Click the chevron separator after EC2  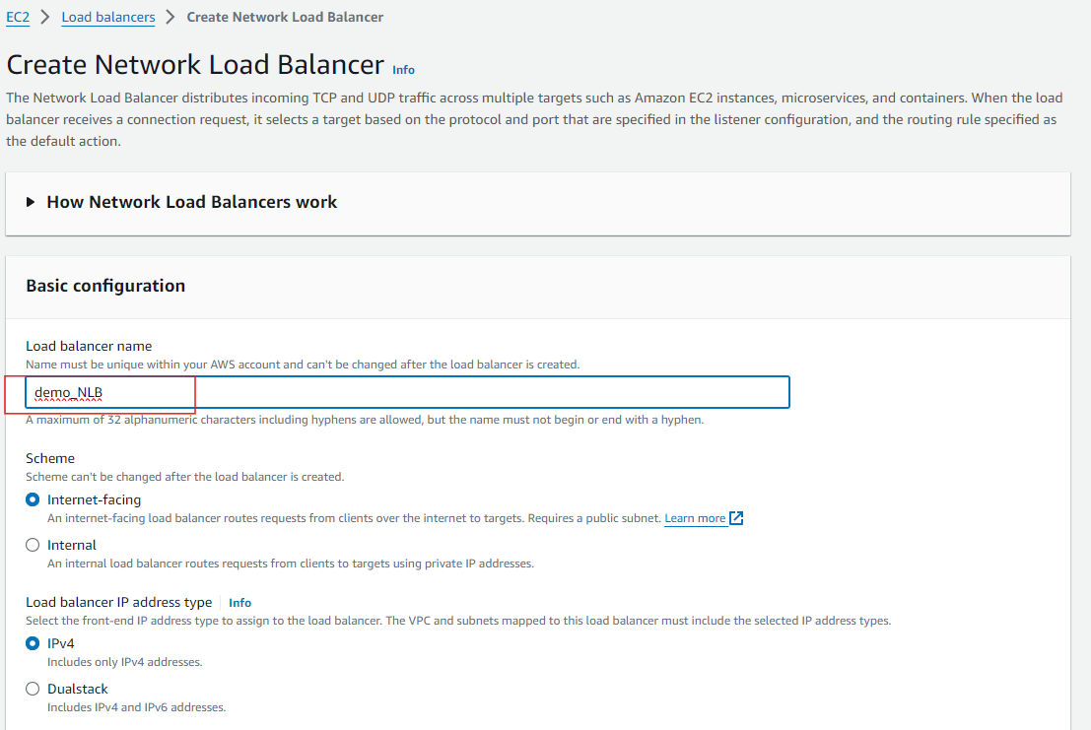coord(45,17)
